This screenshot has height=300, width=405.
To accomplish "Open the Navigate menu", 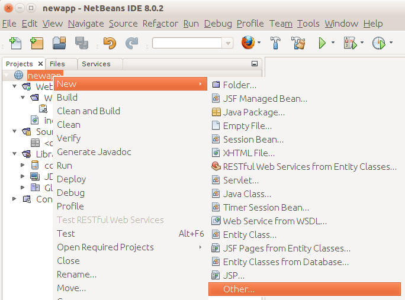I will coord(86,24).
